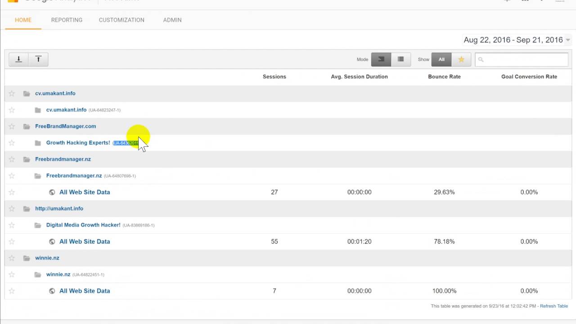
Task: Click the expand-all up-arrow toolbar button
Action: (x=39, y=59)
